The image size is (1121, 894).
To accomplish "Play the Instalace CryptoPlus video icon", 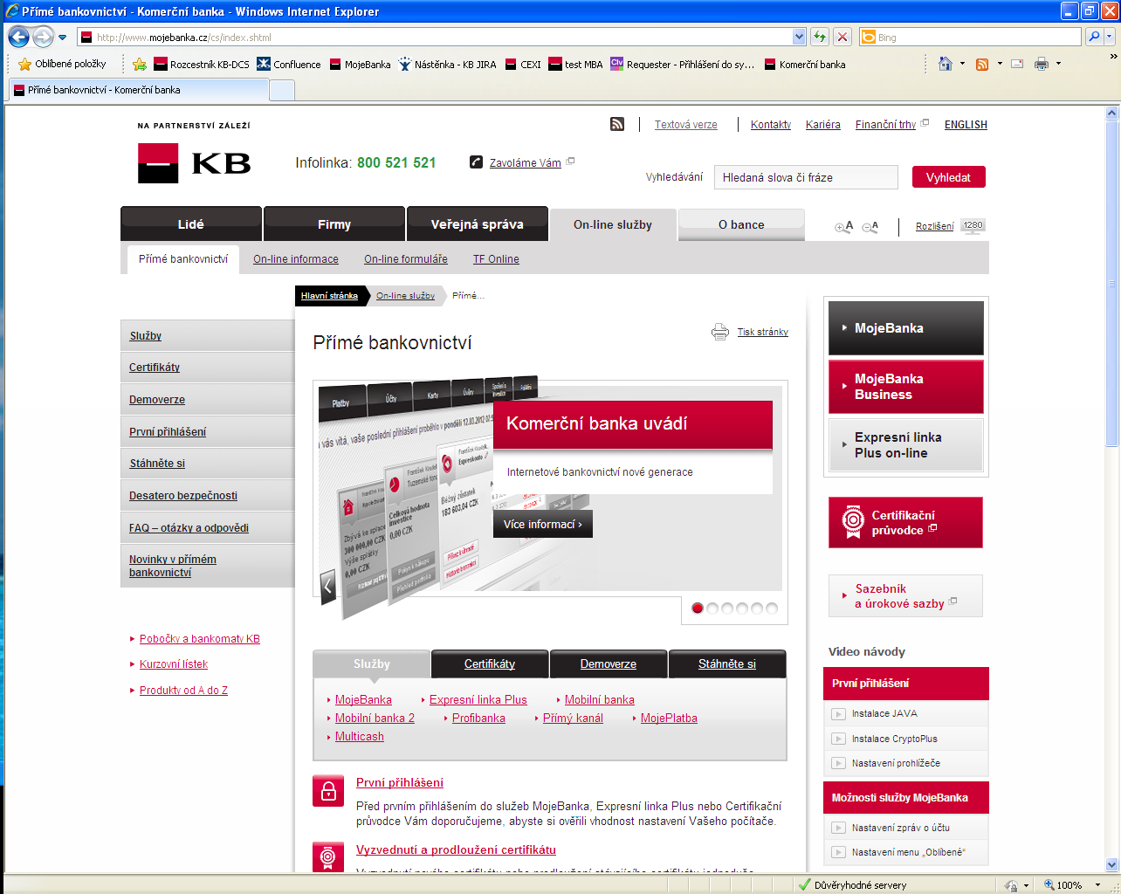I will (x=838, y=739).
